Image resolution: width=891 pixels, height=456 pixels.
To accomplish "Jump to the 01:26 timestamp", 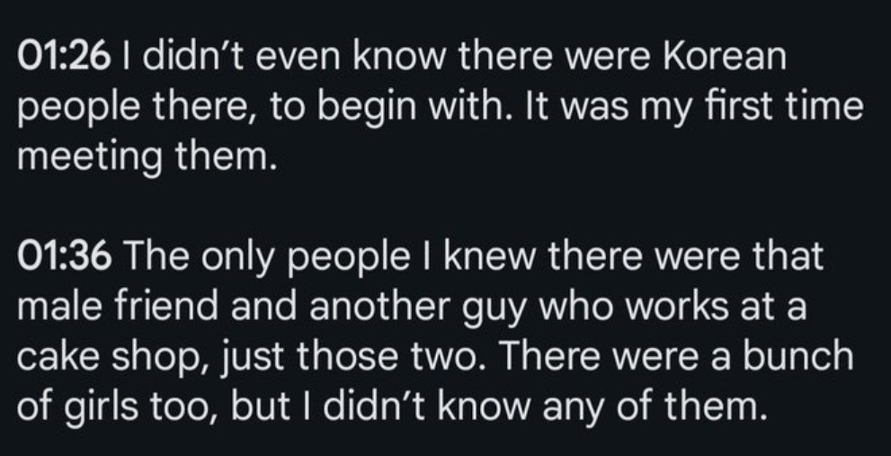I will click(x=63, y=57).
